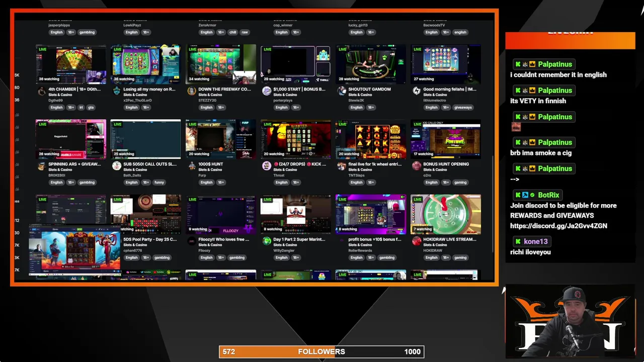The height and width of the screenshot is (362, 644).
Task: Click the 'english' tag under BacwoodsTV
Action: 460,32
